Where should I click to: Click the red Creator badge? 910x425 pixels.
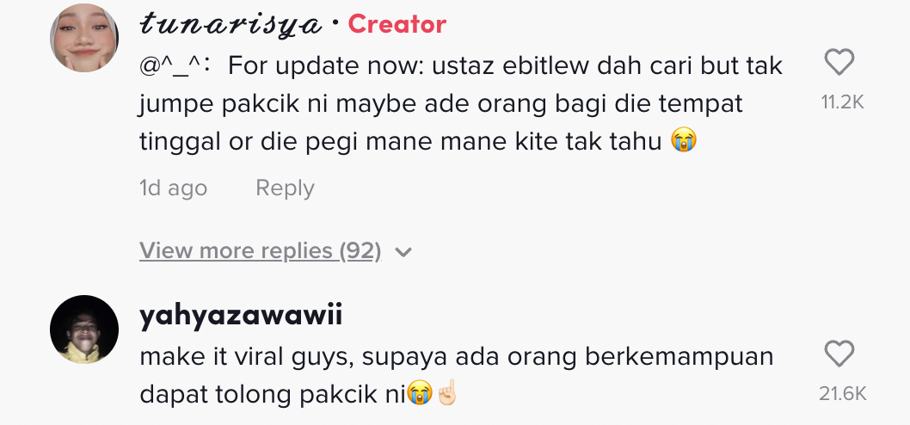click(x=397, y=24)
